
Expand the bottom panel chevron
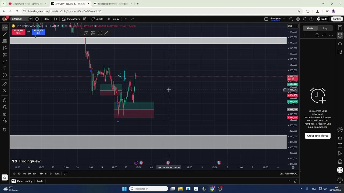point(289,181)
